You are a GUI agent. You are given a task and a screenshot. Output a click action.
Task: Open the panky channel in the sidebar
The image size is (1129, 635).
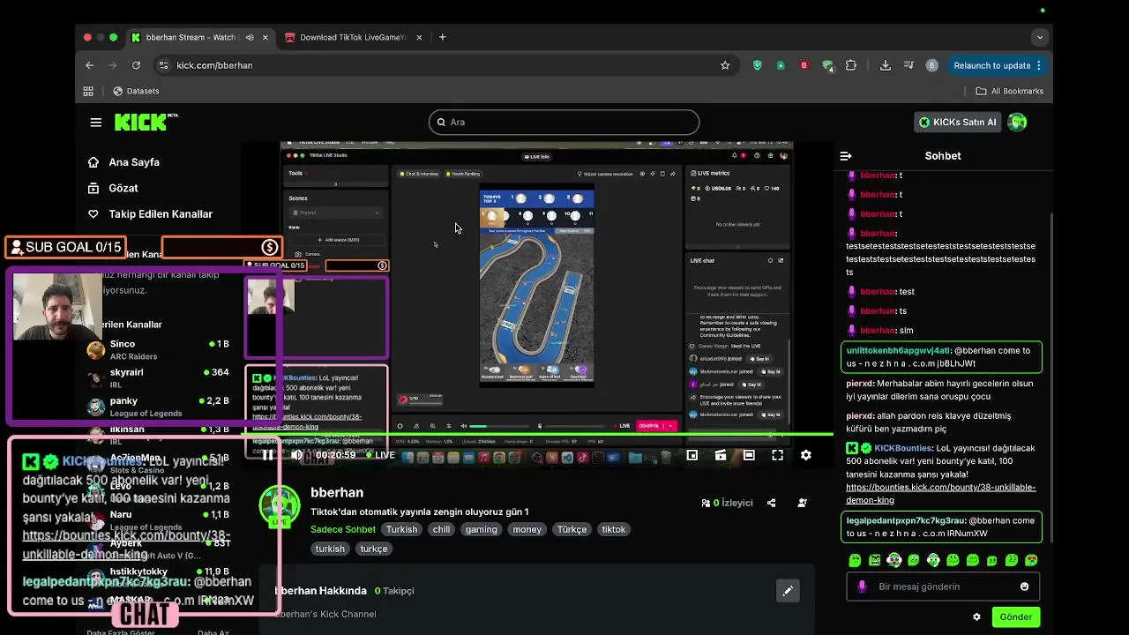coord(159,407)
